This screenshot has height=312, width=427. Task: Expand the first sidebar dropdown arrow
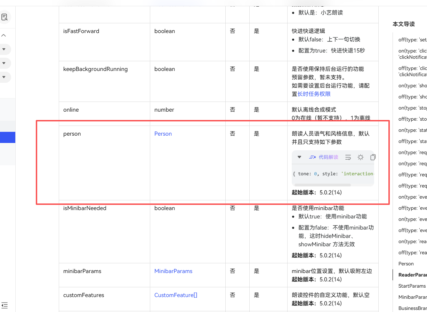point(4,49)
